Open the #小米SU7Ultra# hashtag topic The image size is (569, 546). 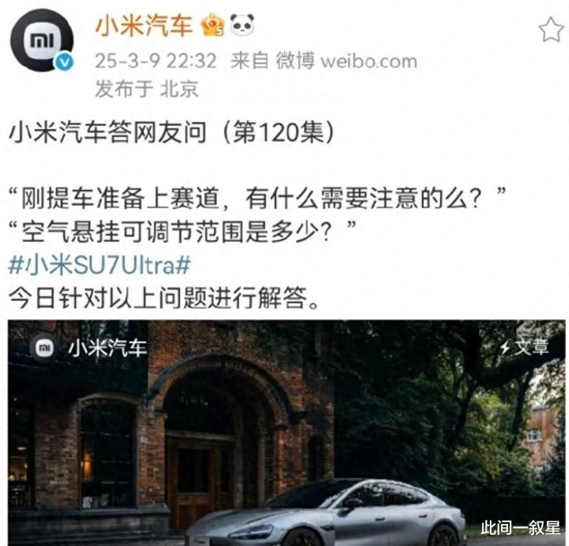(100, 265)
